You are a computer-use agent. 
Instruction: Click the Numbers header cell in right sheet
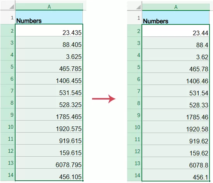point(176,17)
